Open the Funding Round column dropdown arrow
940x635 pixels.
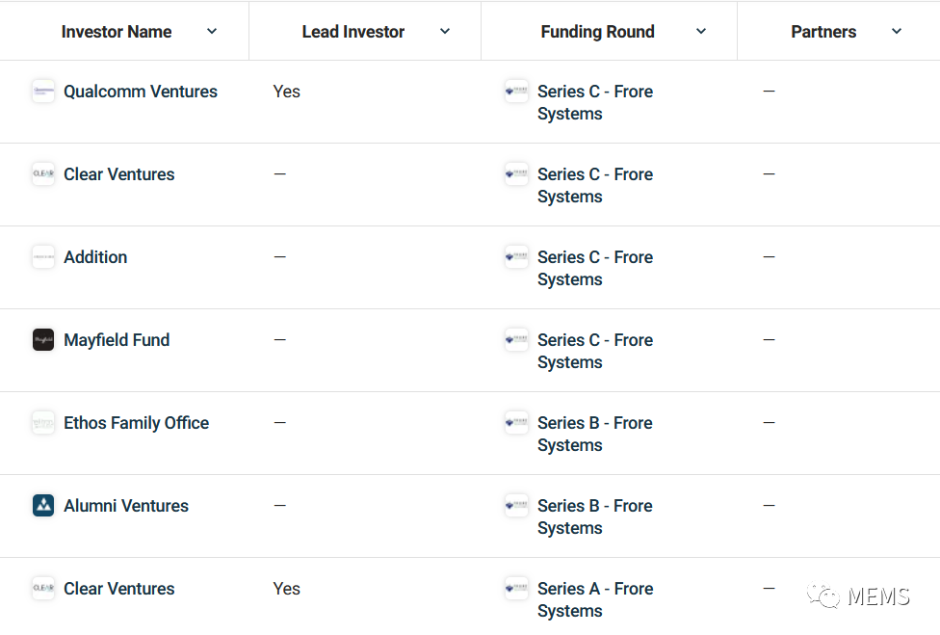point(701,32)
